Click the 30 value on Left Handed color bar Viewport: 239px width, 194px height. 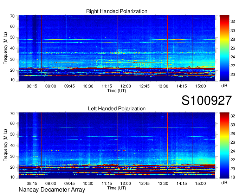click(233, 125)
